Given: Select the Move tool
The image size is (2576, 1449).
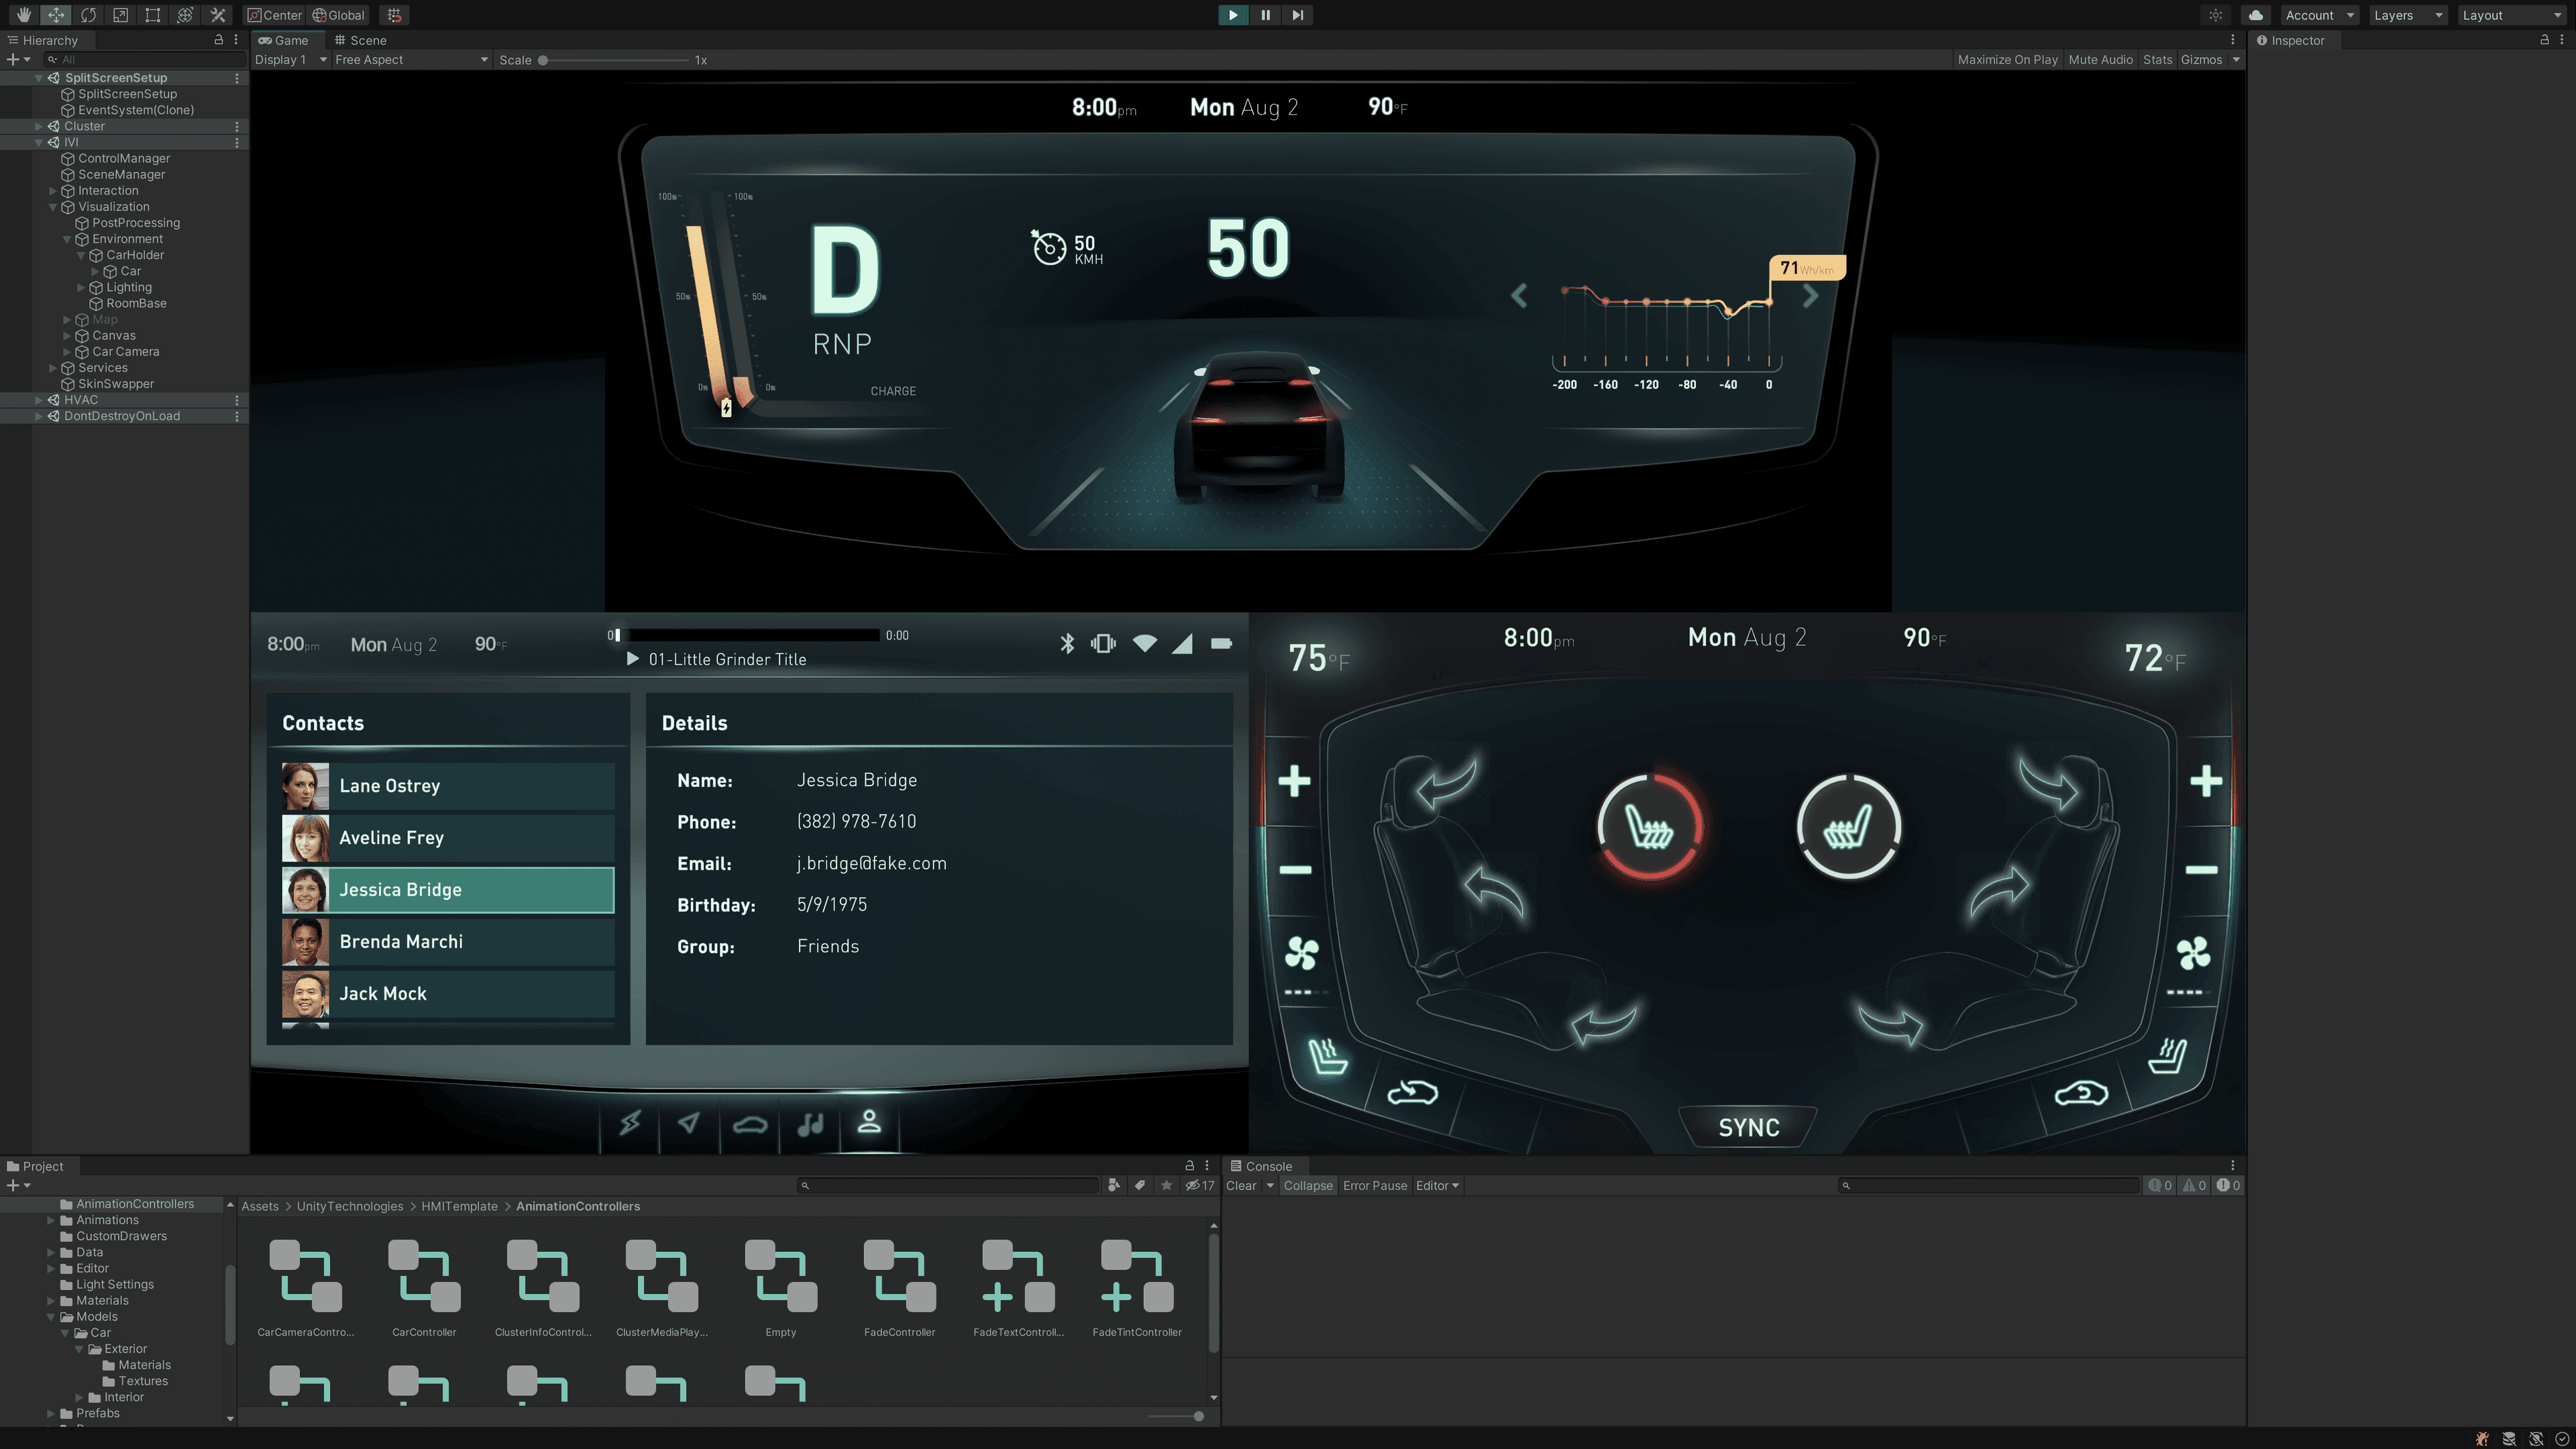Looking at the screenshot, I should click(x=56, y=15).
